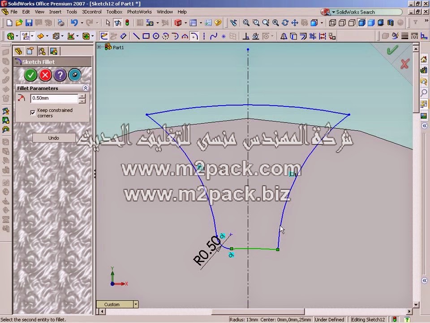Image resolution: width=430 pixels, height=323 pixels.
Task: Create a new document from the toolbar
Action: tap(9, 22)
